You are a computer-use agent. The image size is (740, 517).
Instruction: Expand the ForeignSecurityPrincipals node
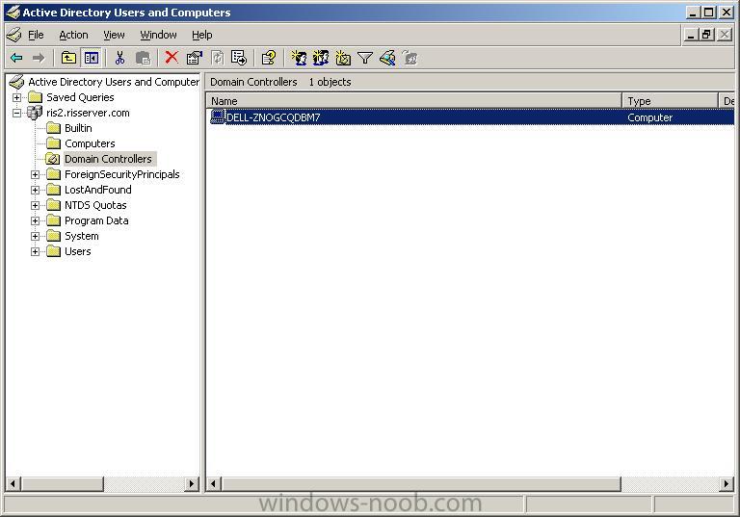click(x=35, y=174)
